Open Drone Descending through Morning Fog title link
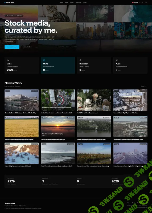Viewport: 152px width, 213px height. pyautogui.click(x=53, y=140)
